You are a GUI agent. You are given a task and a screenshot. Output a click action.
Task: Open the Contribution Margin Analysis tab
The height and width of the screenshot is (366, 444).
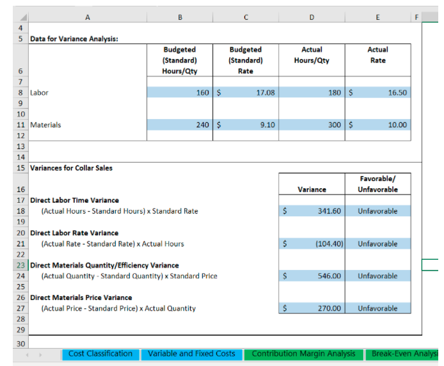pos(303,354)
